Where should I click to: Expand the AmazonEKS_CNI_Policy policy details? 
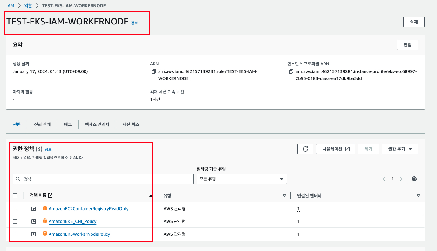34,221
